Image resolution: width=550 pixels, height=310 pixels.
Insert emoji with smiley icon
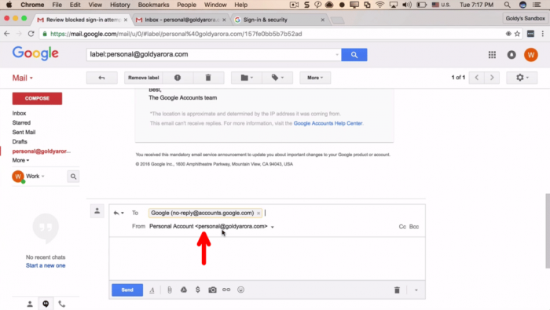click(x=240, y=290)
